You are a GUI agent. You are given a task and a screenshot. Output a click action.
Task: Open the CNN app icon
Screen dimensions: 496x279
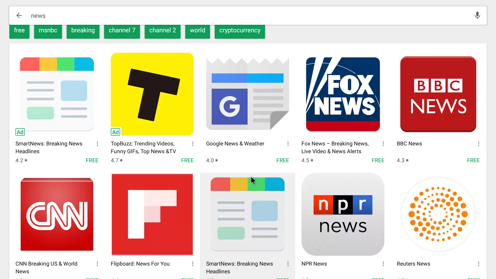click(x=57, y=214)
